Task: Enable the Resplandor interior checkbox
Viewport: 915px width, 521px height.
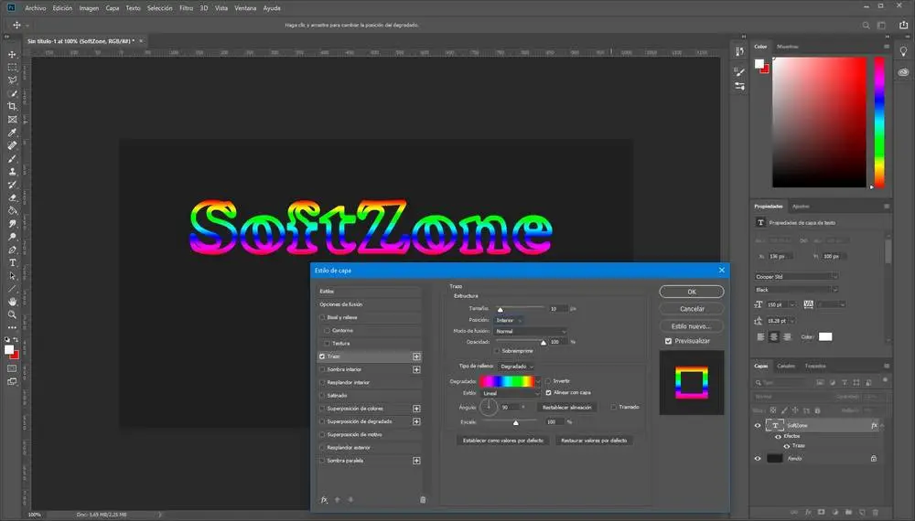Action: pyautogui.click(x=322, y=382)
